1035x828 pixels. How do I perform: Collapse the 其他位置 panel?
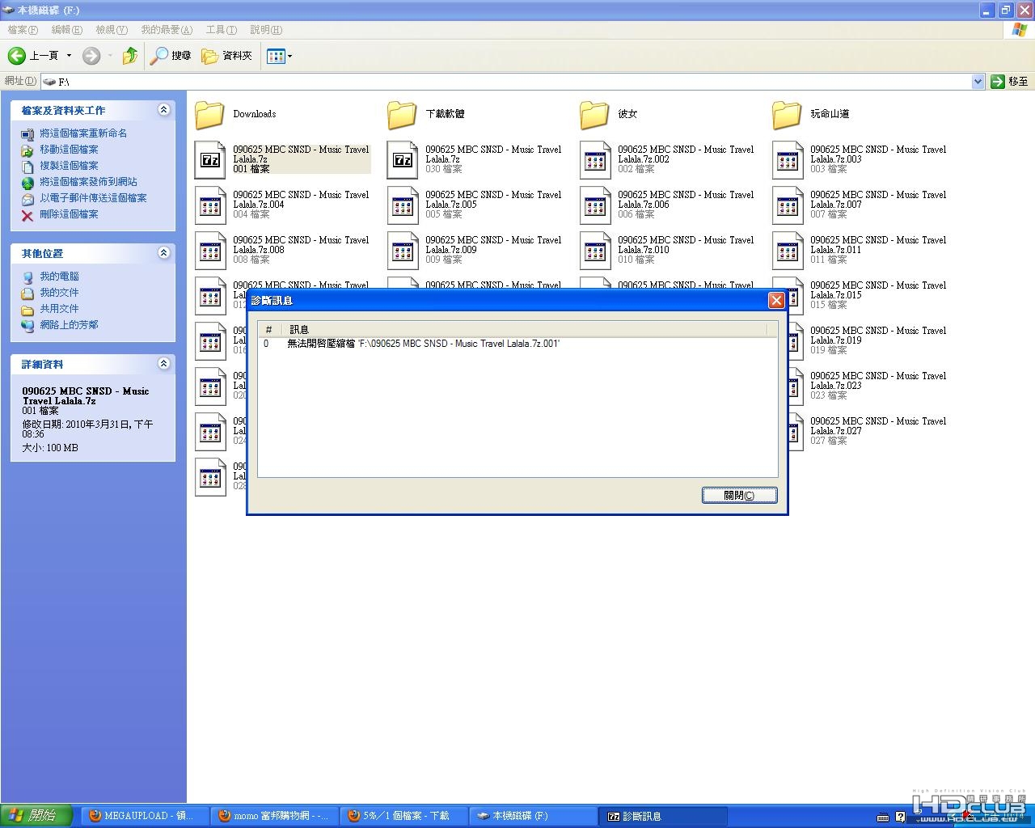point(164,253)
